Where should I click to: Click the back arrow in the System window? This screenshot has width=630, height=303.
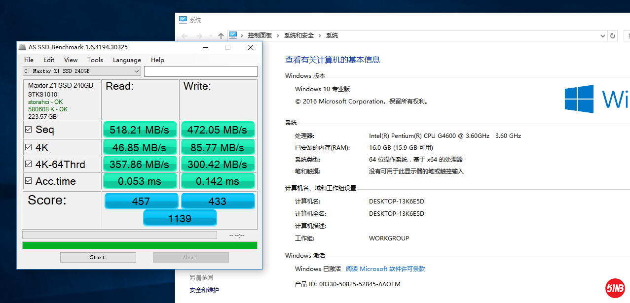(185, 36)
